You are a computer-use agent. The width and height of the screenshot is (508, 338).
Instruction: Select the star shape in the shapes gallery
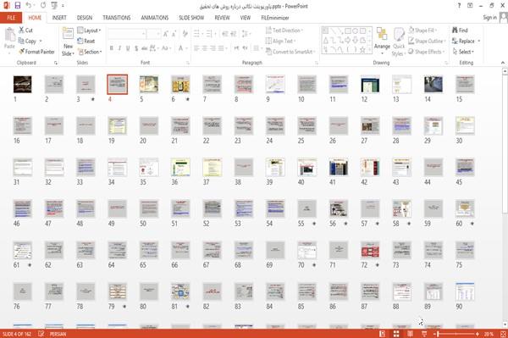(362, 50)
